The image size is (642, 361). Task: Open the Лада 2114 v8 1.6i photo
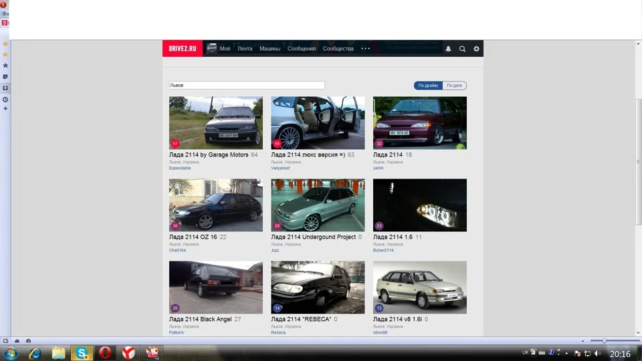[x=420, y=287]
